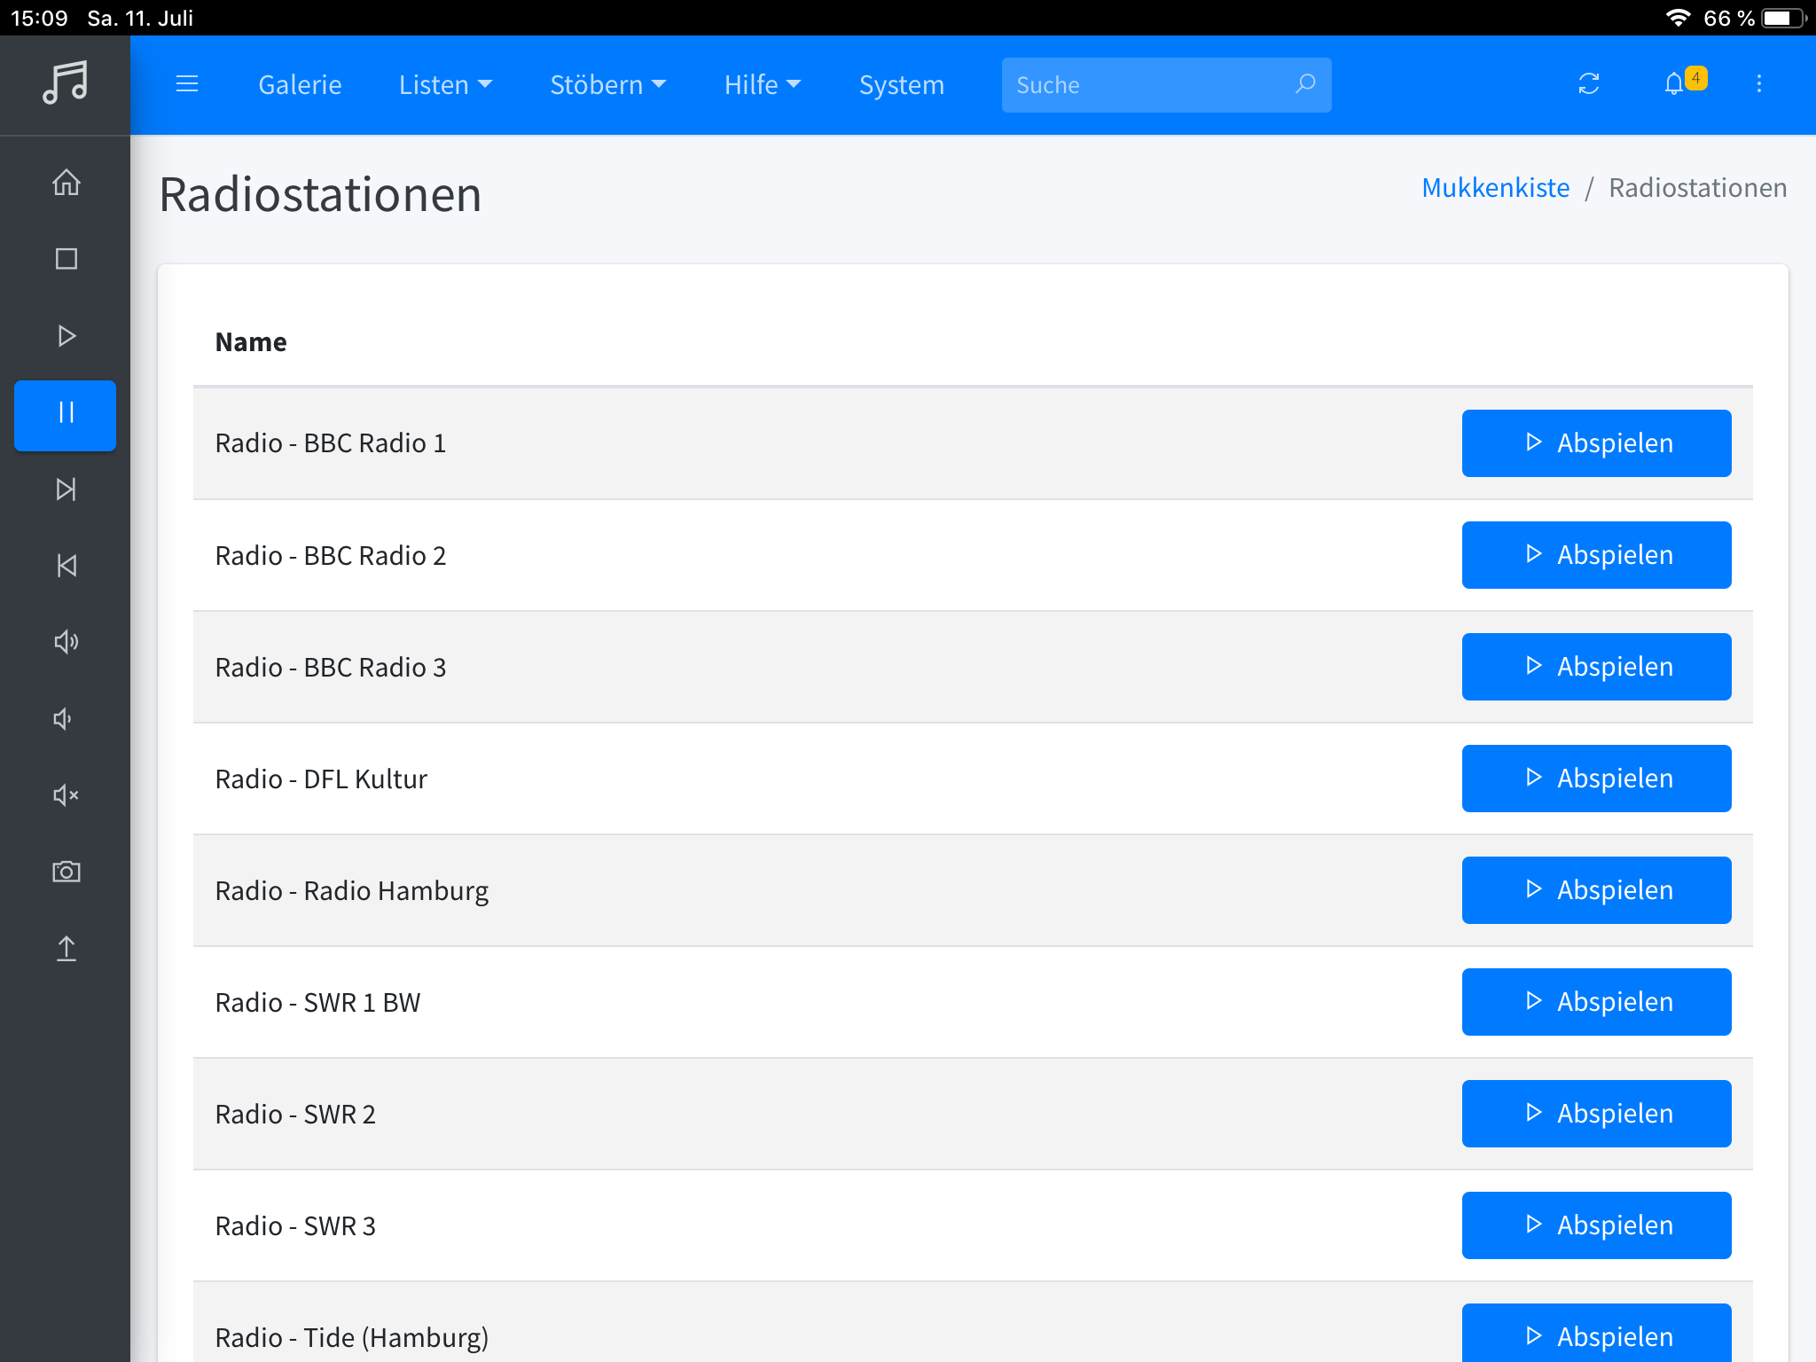
Task: Go to home via sidebar icon
Action: (x=66, y=183)
